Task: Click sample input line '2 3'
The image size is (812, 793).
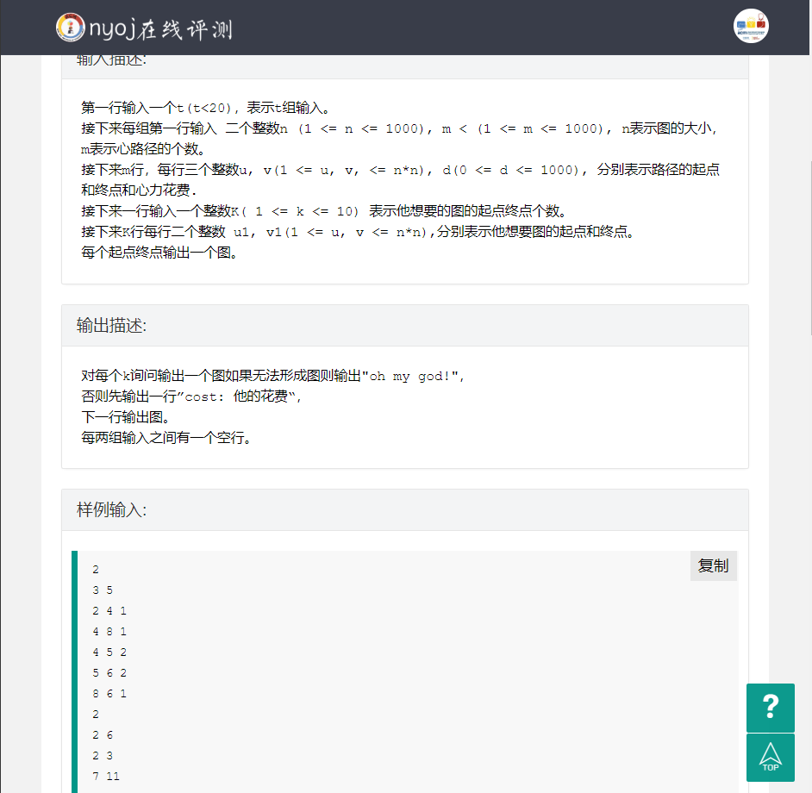Action: 103,756
